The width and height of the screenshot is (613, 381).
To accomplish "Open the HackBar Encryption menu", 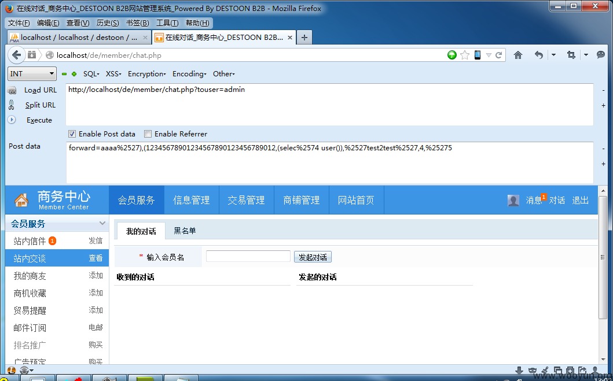I will pos(146,74).
